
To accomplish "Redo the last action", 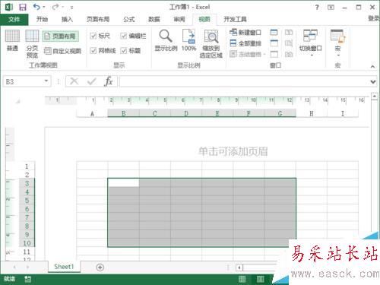I will (x=55, y=7).
